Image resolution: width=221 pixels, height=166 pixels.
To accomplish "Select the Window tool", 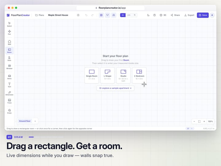I will pos(10,67).
